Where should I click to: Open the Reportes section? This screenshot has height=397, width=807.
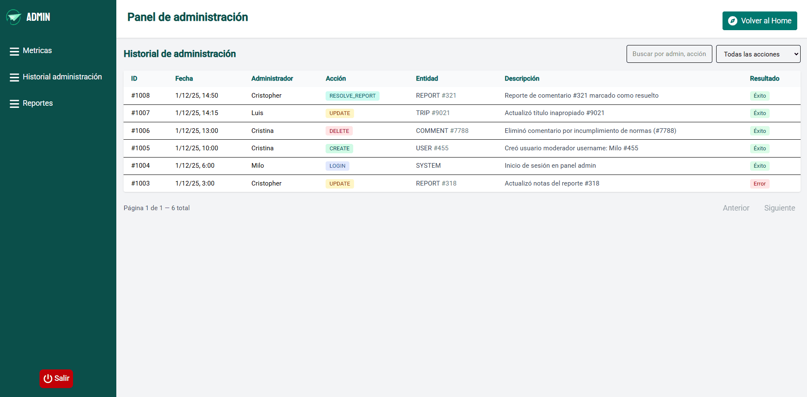[38, 103]
